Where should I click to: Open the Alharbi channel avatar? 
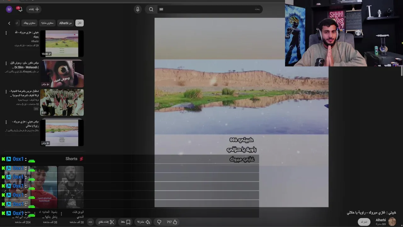[x=392, y=222]
